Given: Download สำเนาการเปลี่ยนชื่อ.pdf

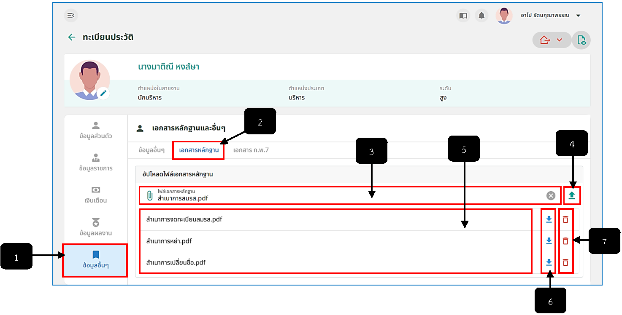Looking at the screenshot, I should (x=549, y=262).
